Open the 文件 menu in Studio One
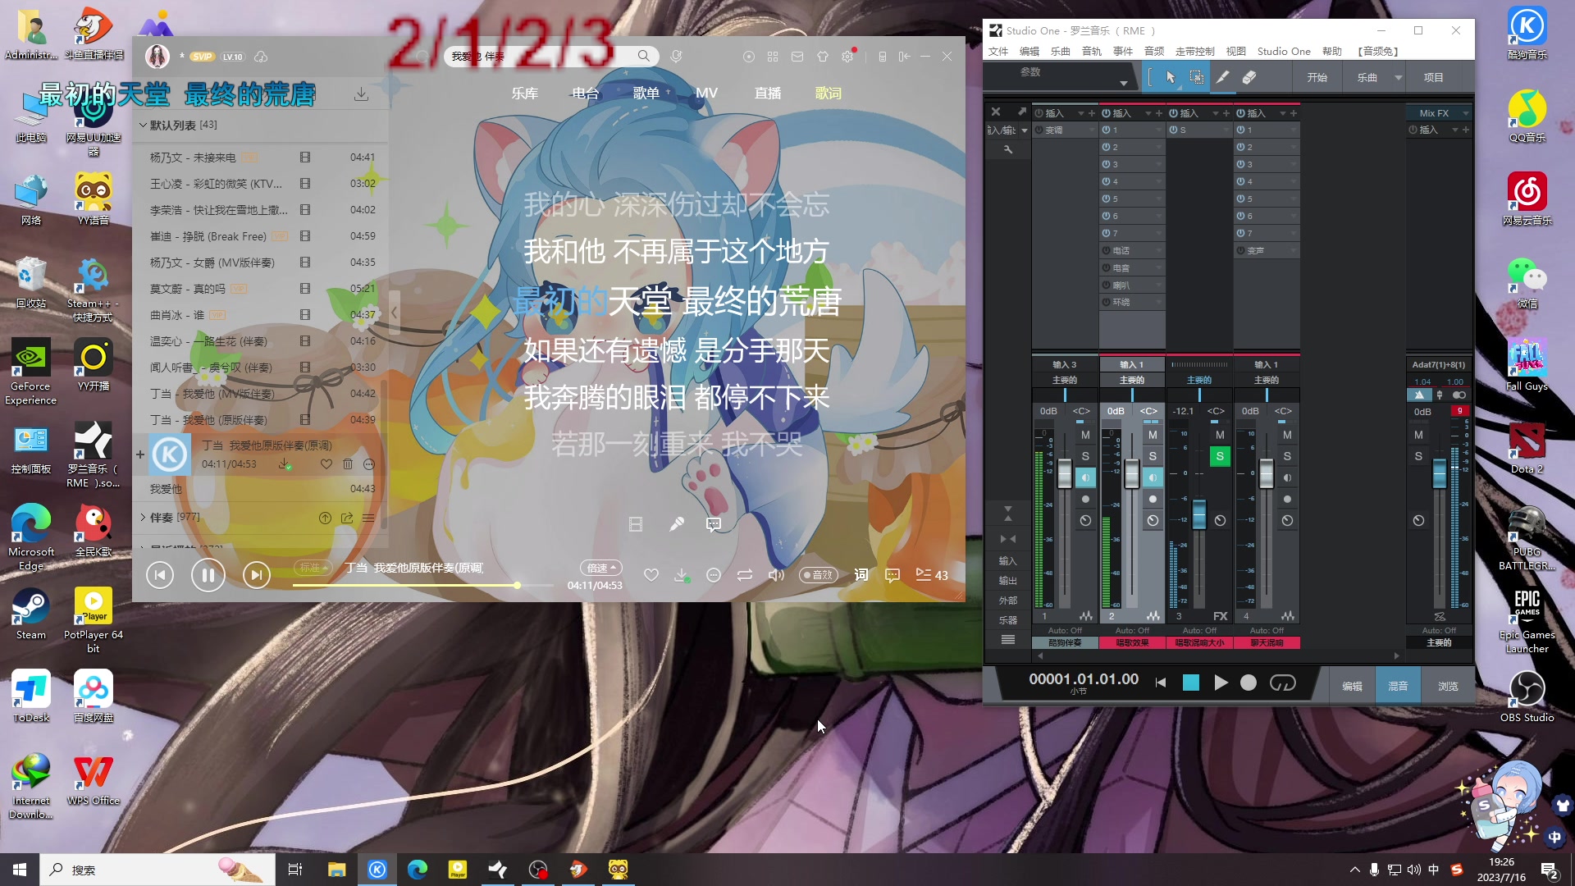The width and height of the screenshot is (1575, 886). pyautogui.click(x=998, y=51)
